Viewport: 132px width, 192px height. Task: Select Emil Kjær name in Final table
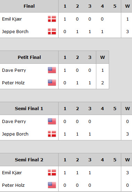tap(12, 19)
